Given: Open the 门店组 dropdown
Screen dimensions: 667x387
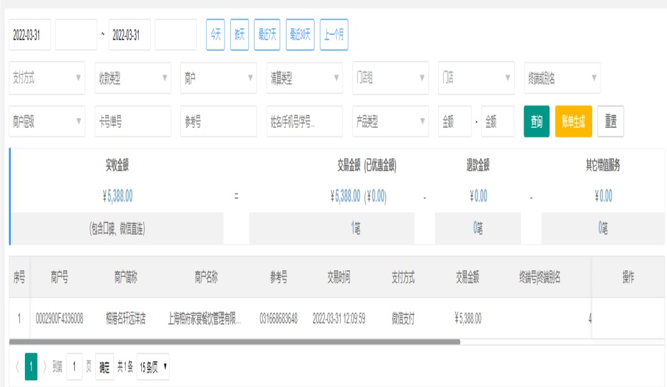Looking at the screenshot, I should pos(390,78).
